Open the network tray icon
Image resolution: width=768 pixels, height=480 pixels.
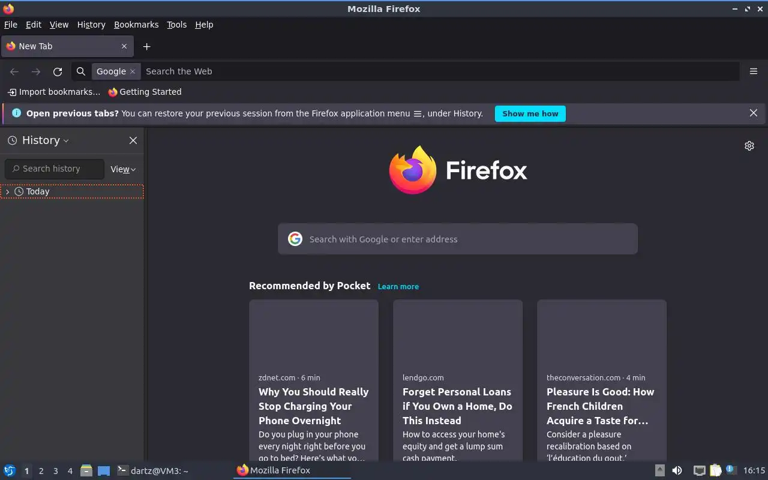(699, 470)
